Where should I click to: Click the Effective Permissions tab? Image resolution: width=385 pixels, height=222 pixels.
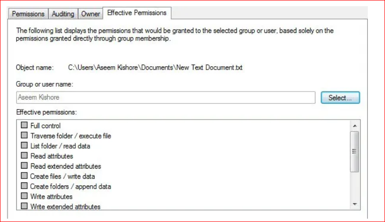pyautogui.click(x=137, y=13)
